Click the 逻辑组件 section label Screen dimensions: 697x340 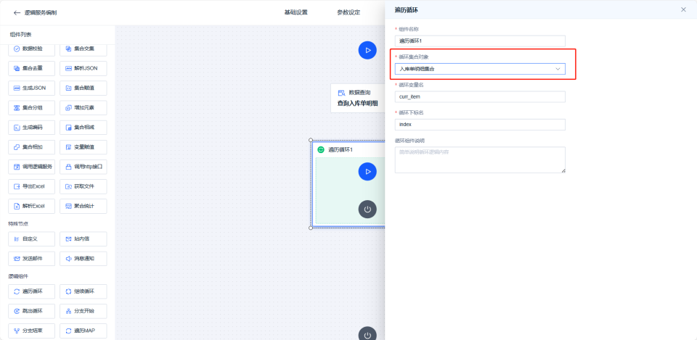pyautogui.click(x=18, y=276)
